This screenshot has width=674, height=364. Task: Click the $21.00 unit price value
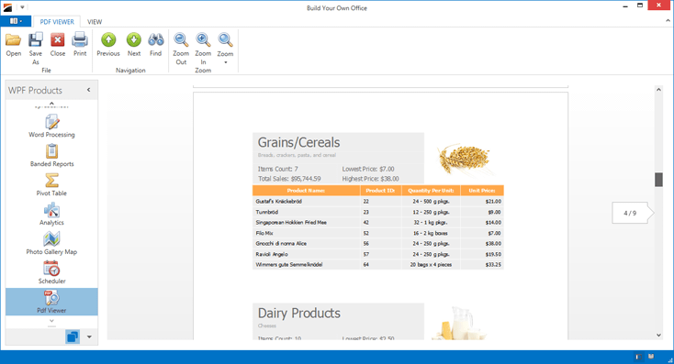493,202
